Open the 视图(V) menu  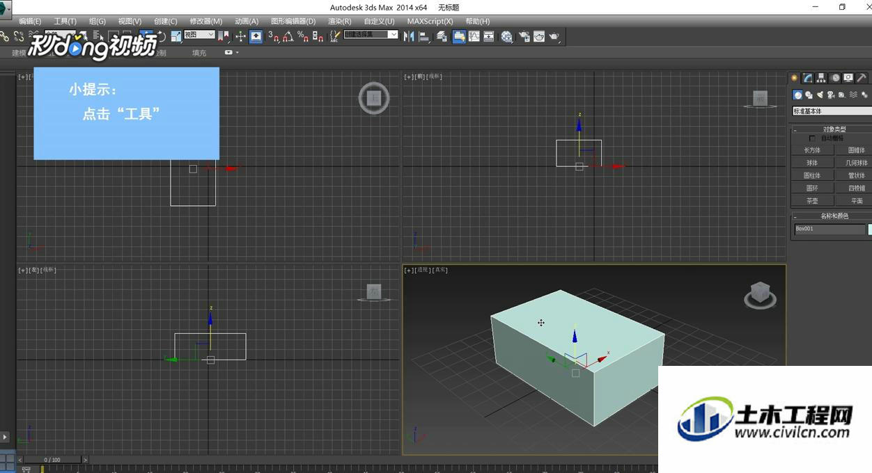point(130,22)
